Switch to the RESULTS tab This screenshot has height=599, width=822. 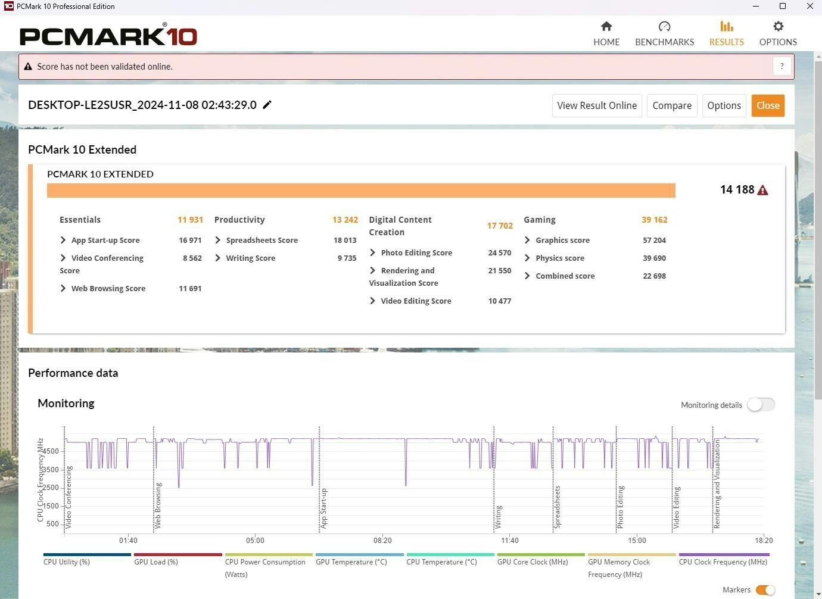(726, 33)
